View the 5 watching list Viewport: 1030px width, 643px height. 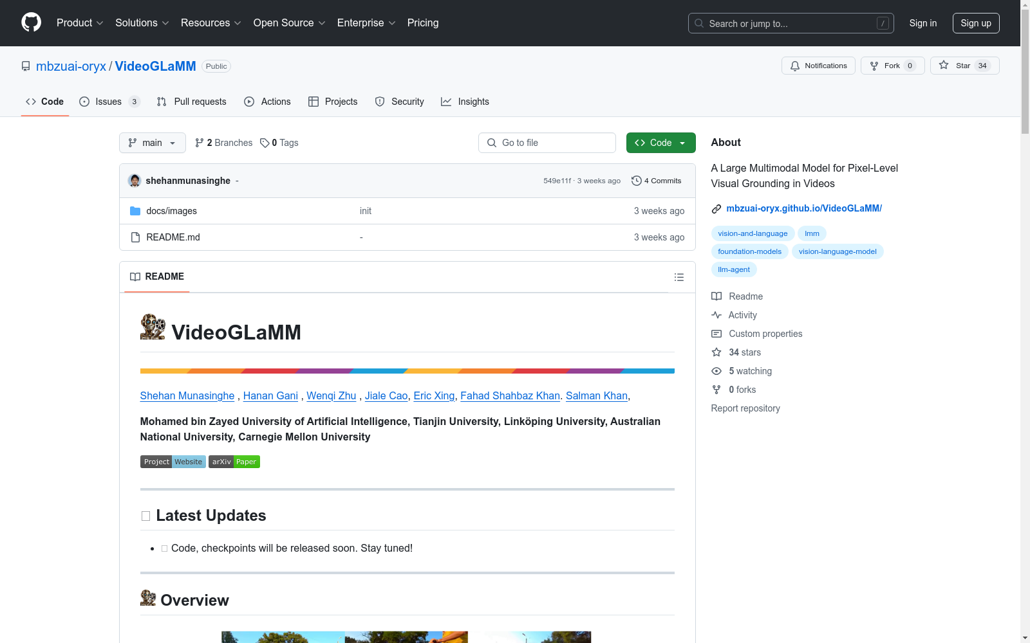pyautogui.click(x=742, y=371)
